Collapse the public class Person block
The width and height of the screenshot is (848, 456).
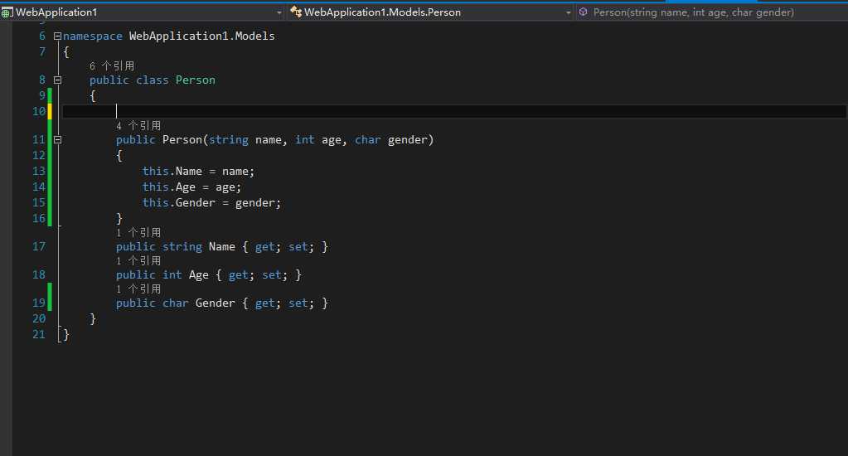57,80
